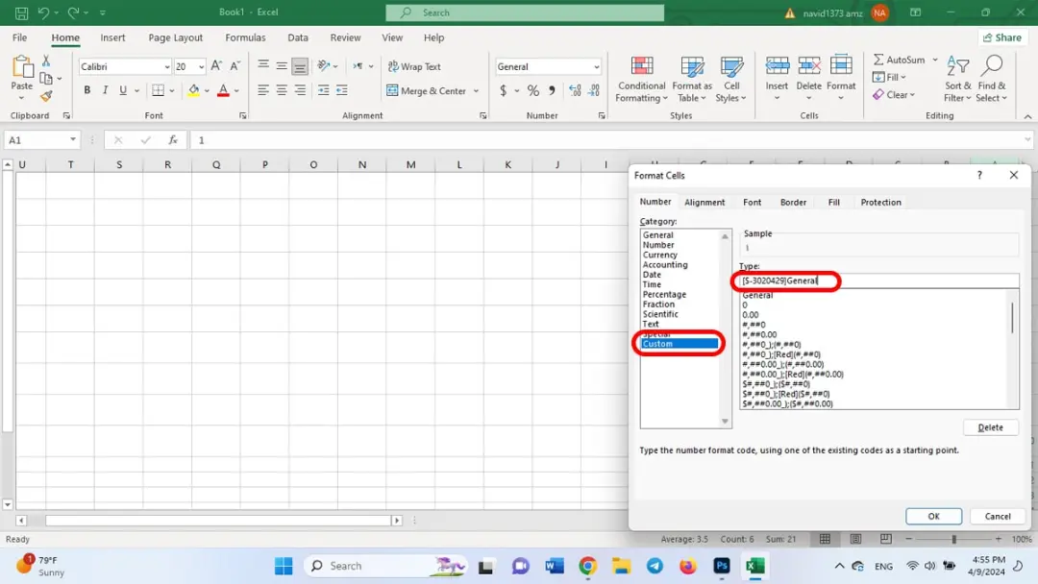Select Currency in Category list
The height and width of the screenshot is (584, 1038).
pyautogui.click(x=660, y=255)
